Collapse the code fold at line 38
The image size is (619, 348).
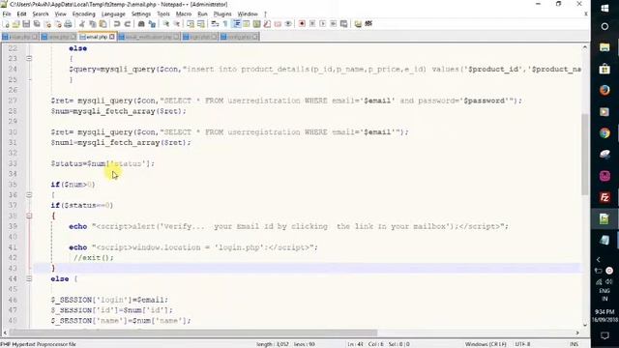pos(29,216)
